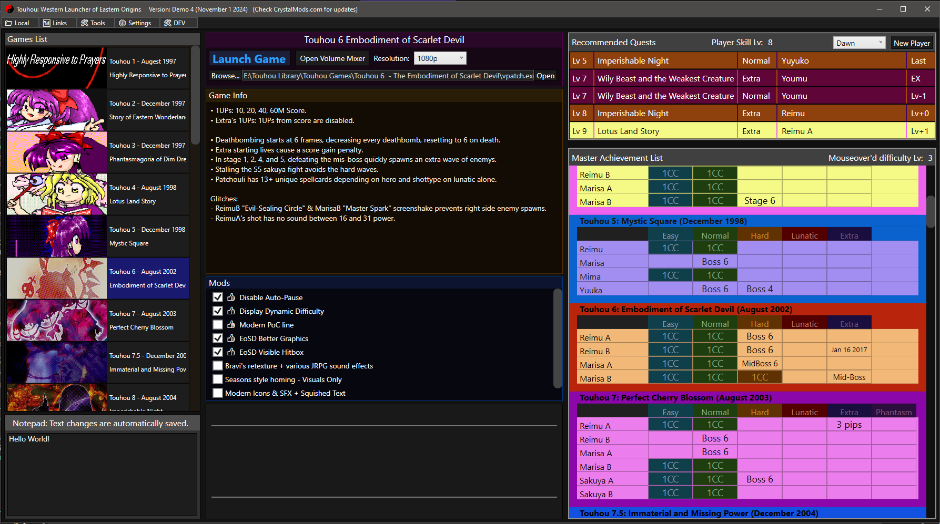The height and width of the screenshot is (524, 940).
Task: Click 'Boss 4' cell in Yuuka row
Action: point(760,289)
